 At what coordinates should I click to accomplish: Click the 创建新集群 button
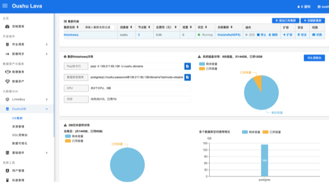(312, 20)
